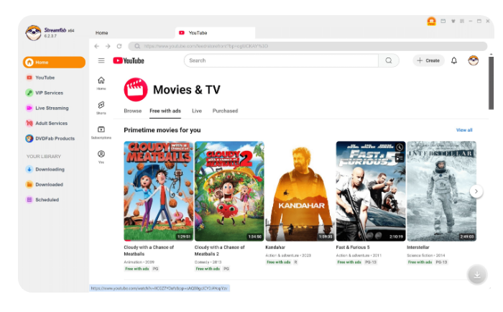Go forward in the browser
Image resolution: width=503 pixels, height=312 pixels.
[108, 46]
